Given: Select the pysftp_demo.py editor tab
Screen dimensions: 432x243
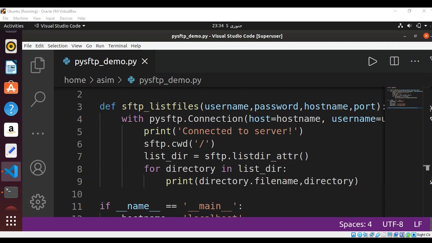Looking at the screenshot, I should (x=105, y=61).
